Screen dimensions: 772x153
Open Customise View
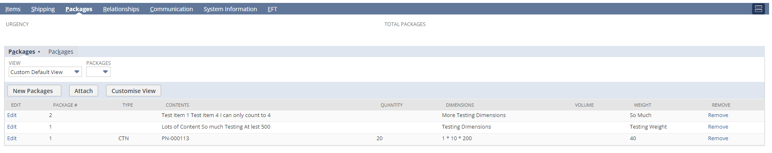(x=133, y=91)
